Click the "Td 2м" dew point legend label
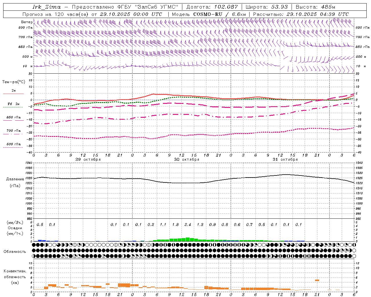 [14, 104]
